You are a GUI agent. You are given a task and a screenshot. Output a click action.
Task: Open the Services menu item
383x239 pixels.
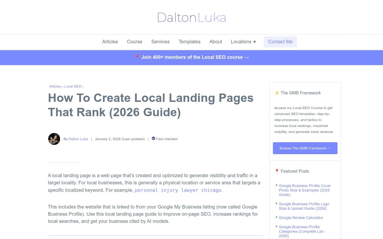coord(160,42)
